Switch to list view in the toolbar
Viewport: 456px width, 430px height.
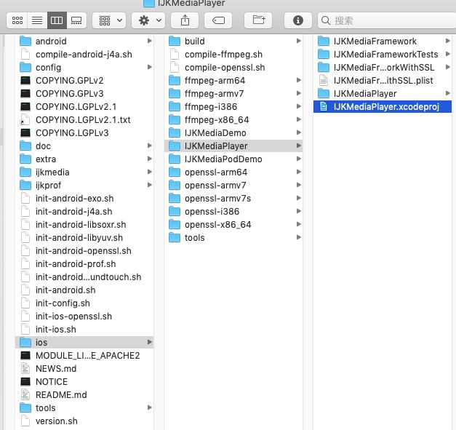[x=37, y=20]
